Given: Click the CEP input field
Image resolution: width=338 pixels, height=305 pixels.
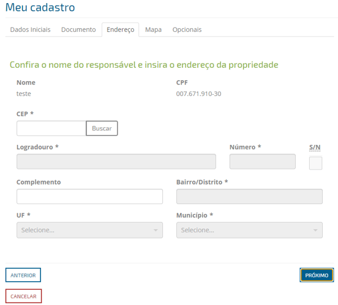Looking at the screenshot, I should pyautogui.click(x=51, y=128).
